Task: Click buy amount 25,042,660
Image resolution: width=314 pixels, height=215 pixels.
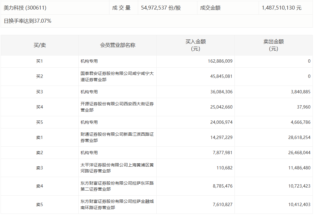Action: pyautogui.click(x=221, y=107)
